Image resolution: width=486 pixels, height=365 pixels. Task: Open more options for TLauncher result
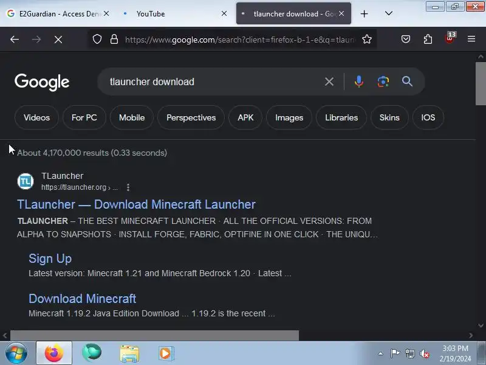pos(128,187)
